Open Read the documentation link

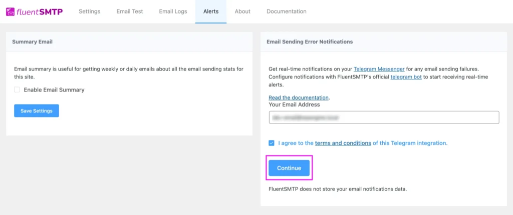[x=299, y=97]
